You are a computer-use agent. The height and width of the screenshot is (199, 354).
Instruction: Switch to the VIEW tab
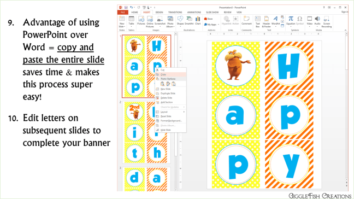click(x=239, y=12)
